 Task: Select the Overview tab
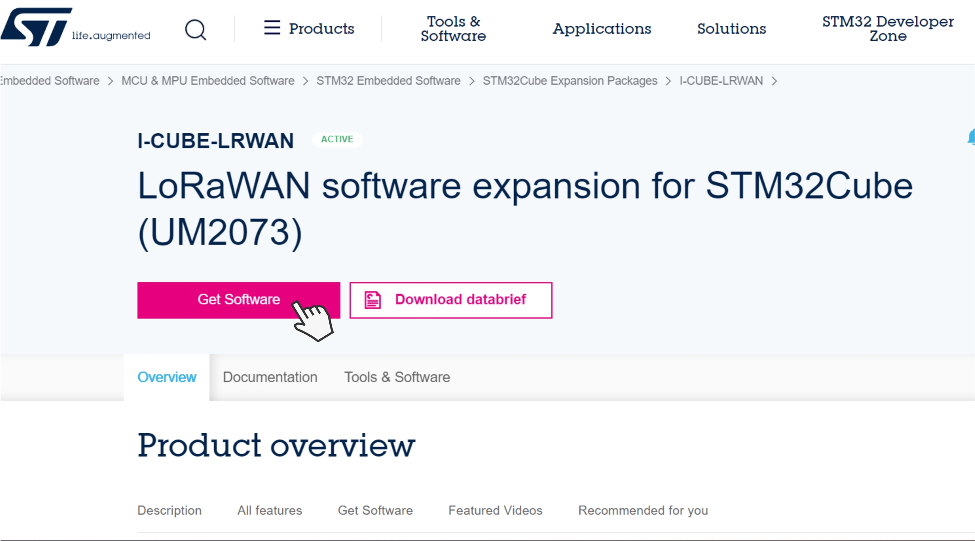click(x=167, y=377)
